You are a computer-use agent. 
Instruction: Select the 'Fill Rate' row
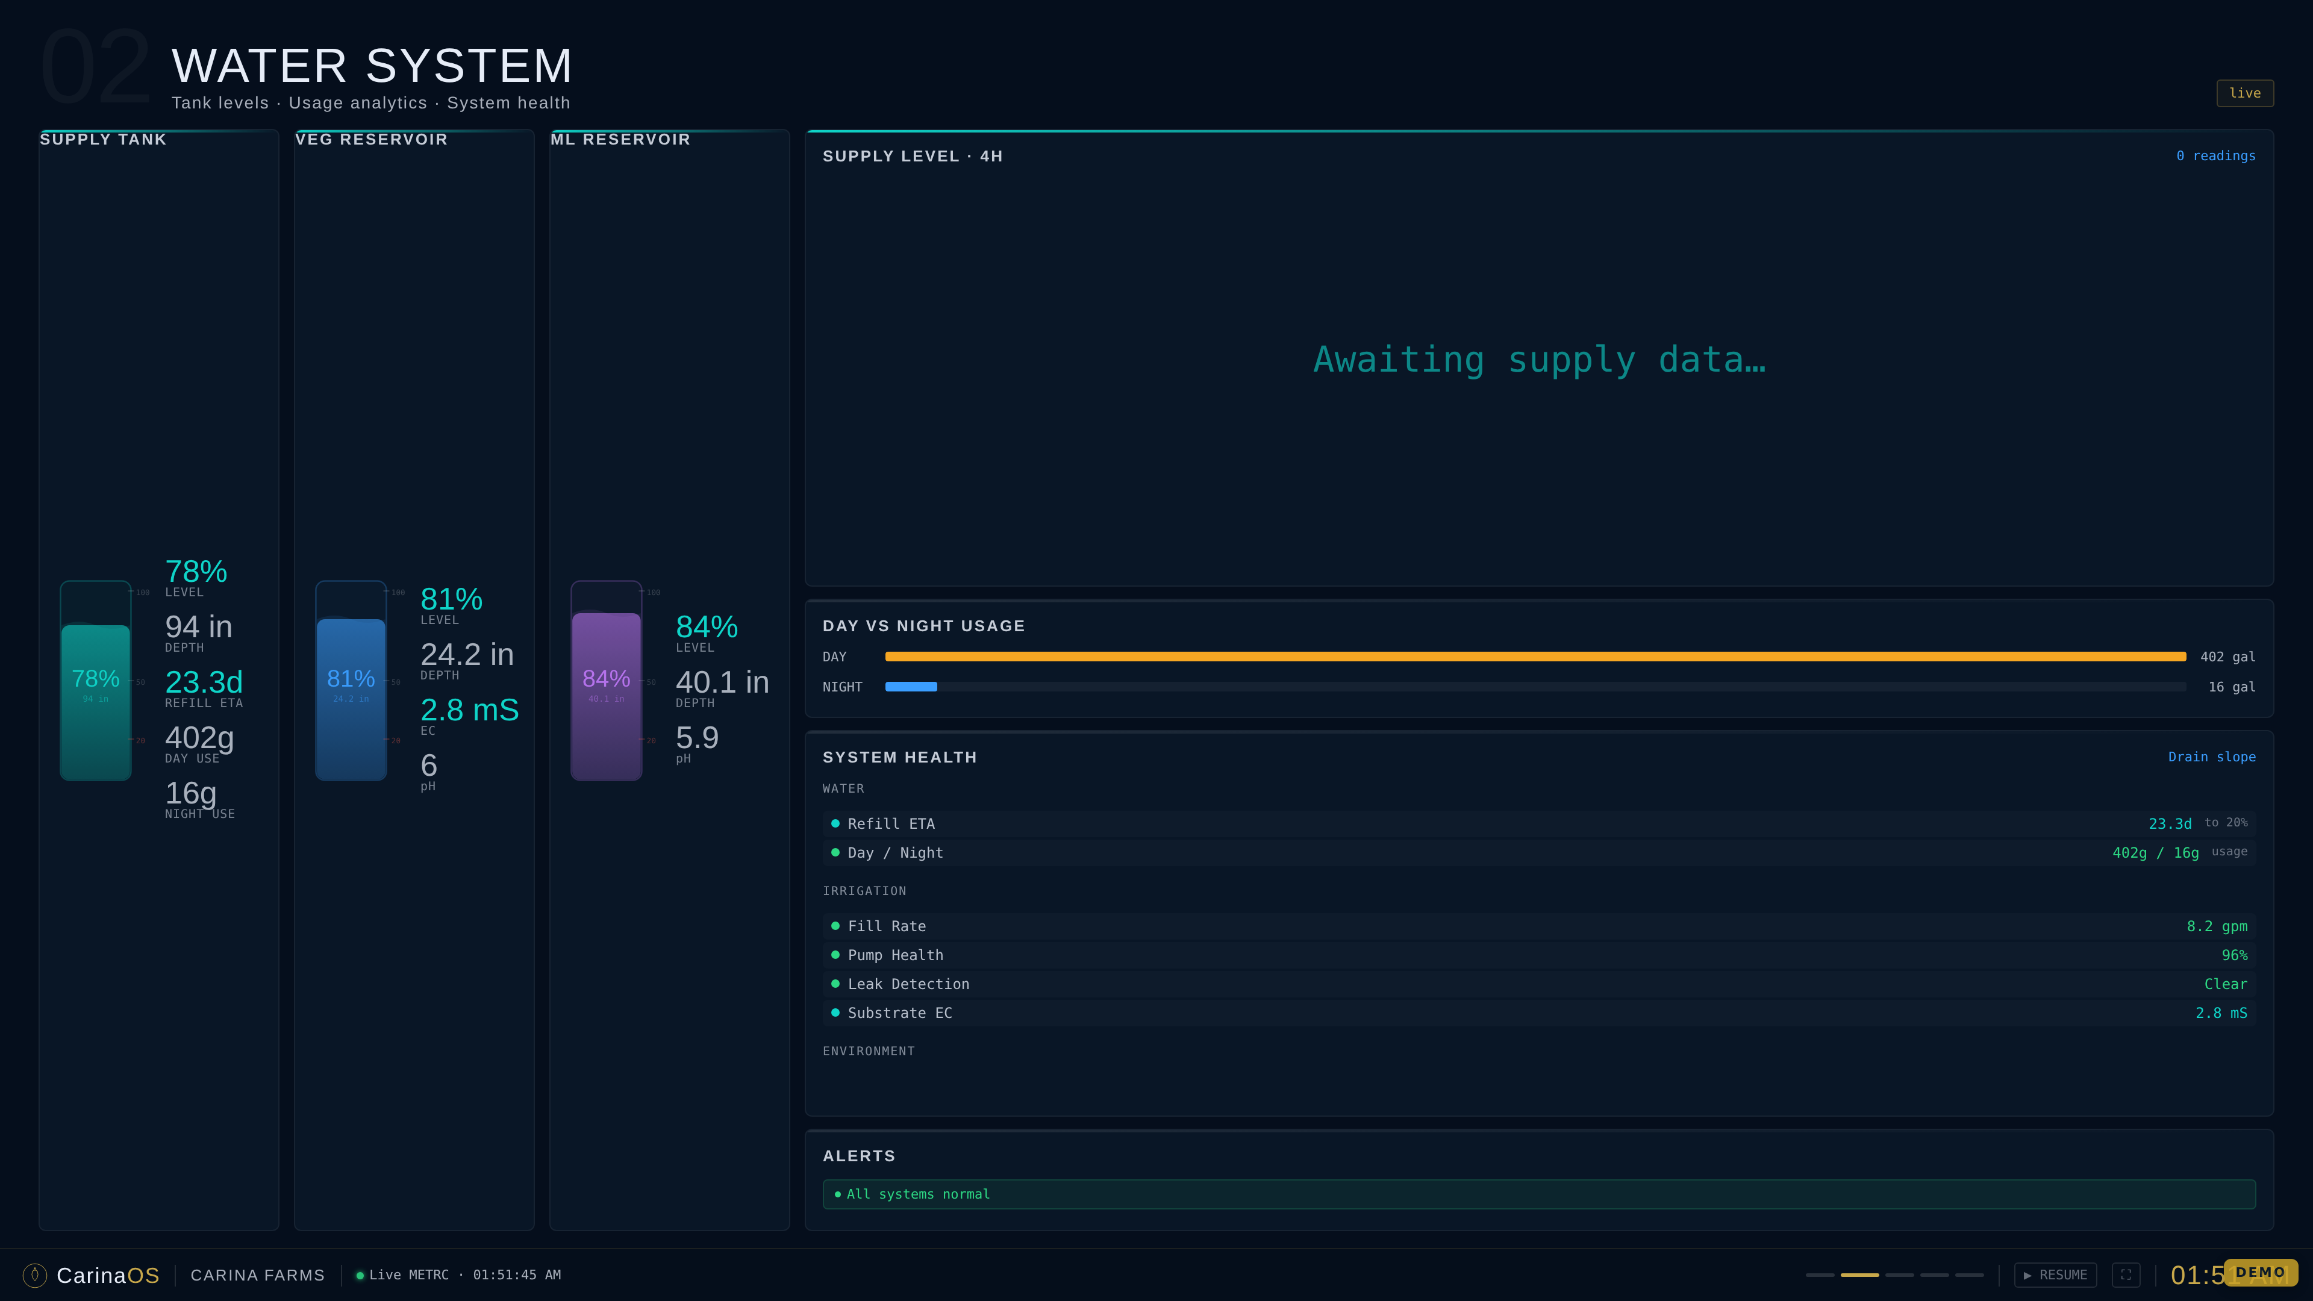(1539, 926)
